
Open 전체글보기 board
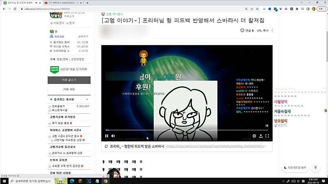point(58,106)
